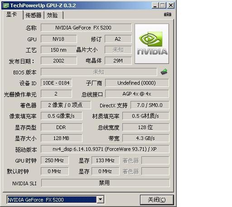Click the camera screenshot icon
232x207 pixels.
pyautogui.click(x=168, y=14)
